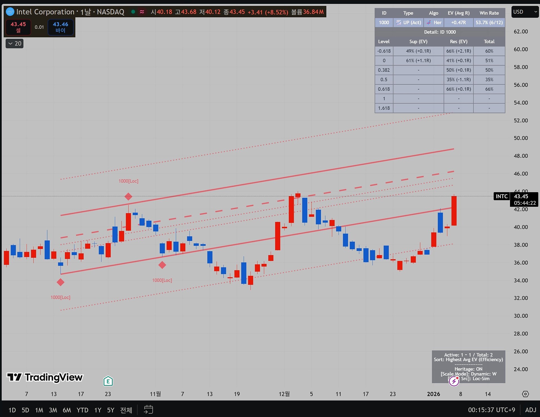Select the YTD time range
This screenshot has height=417, width=540.
pos(82,410)
